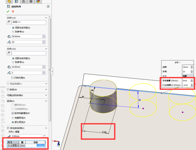Click the D2 spacing icon beside 10.00mm

coord(9,67)
